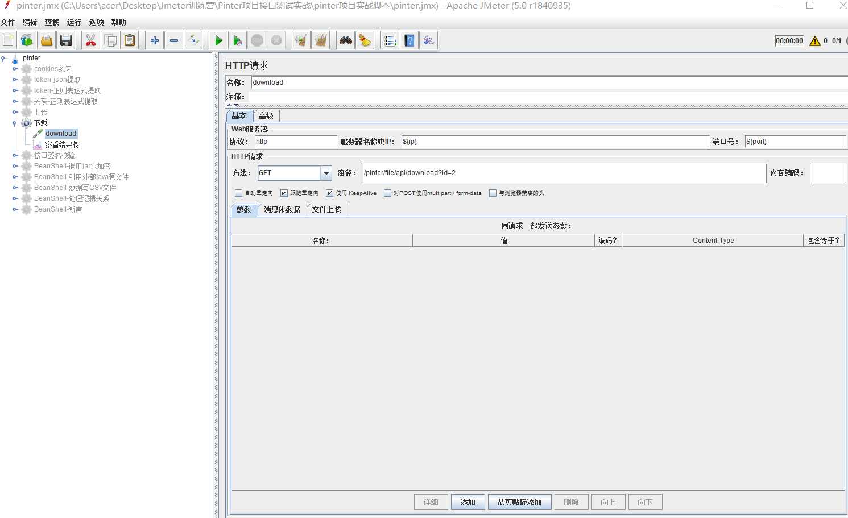Switch to the 消息体数据 tab

click(282, 209)
